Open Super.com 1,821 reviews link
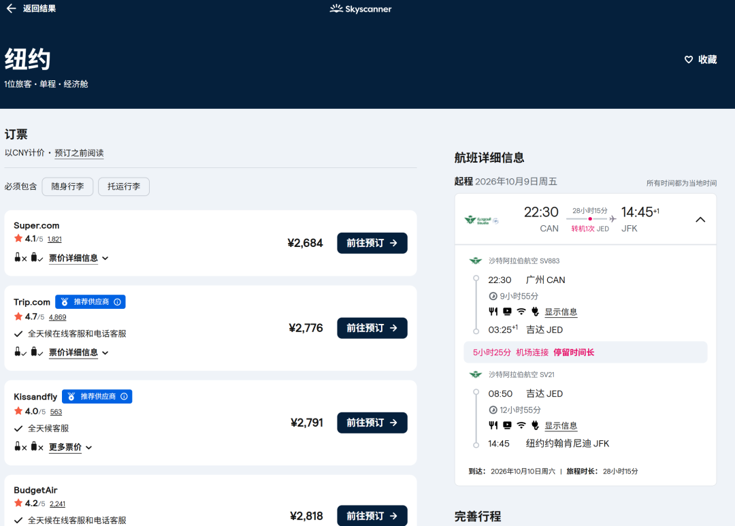This screenshot has width=735, height=526. click(x=54, y=239)
